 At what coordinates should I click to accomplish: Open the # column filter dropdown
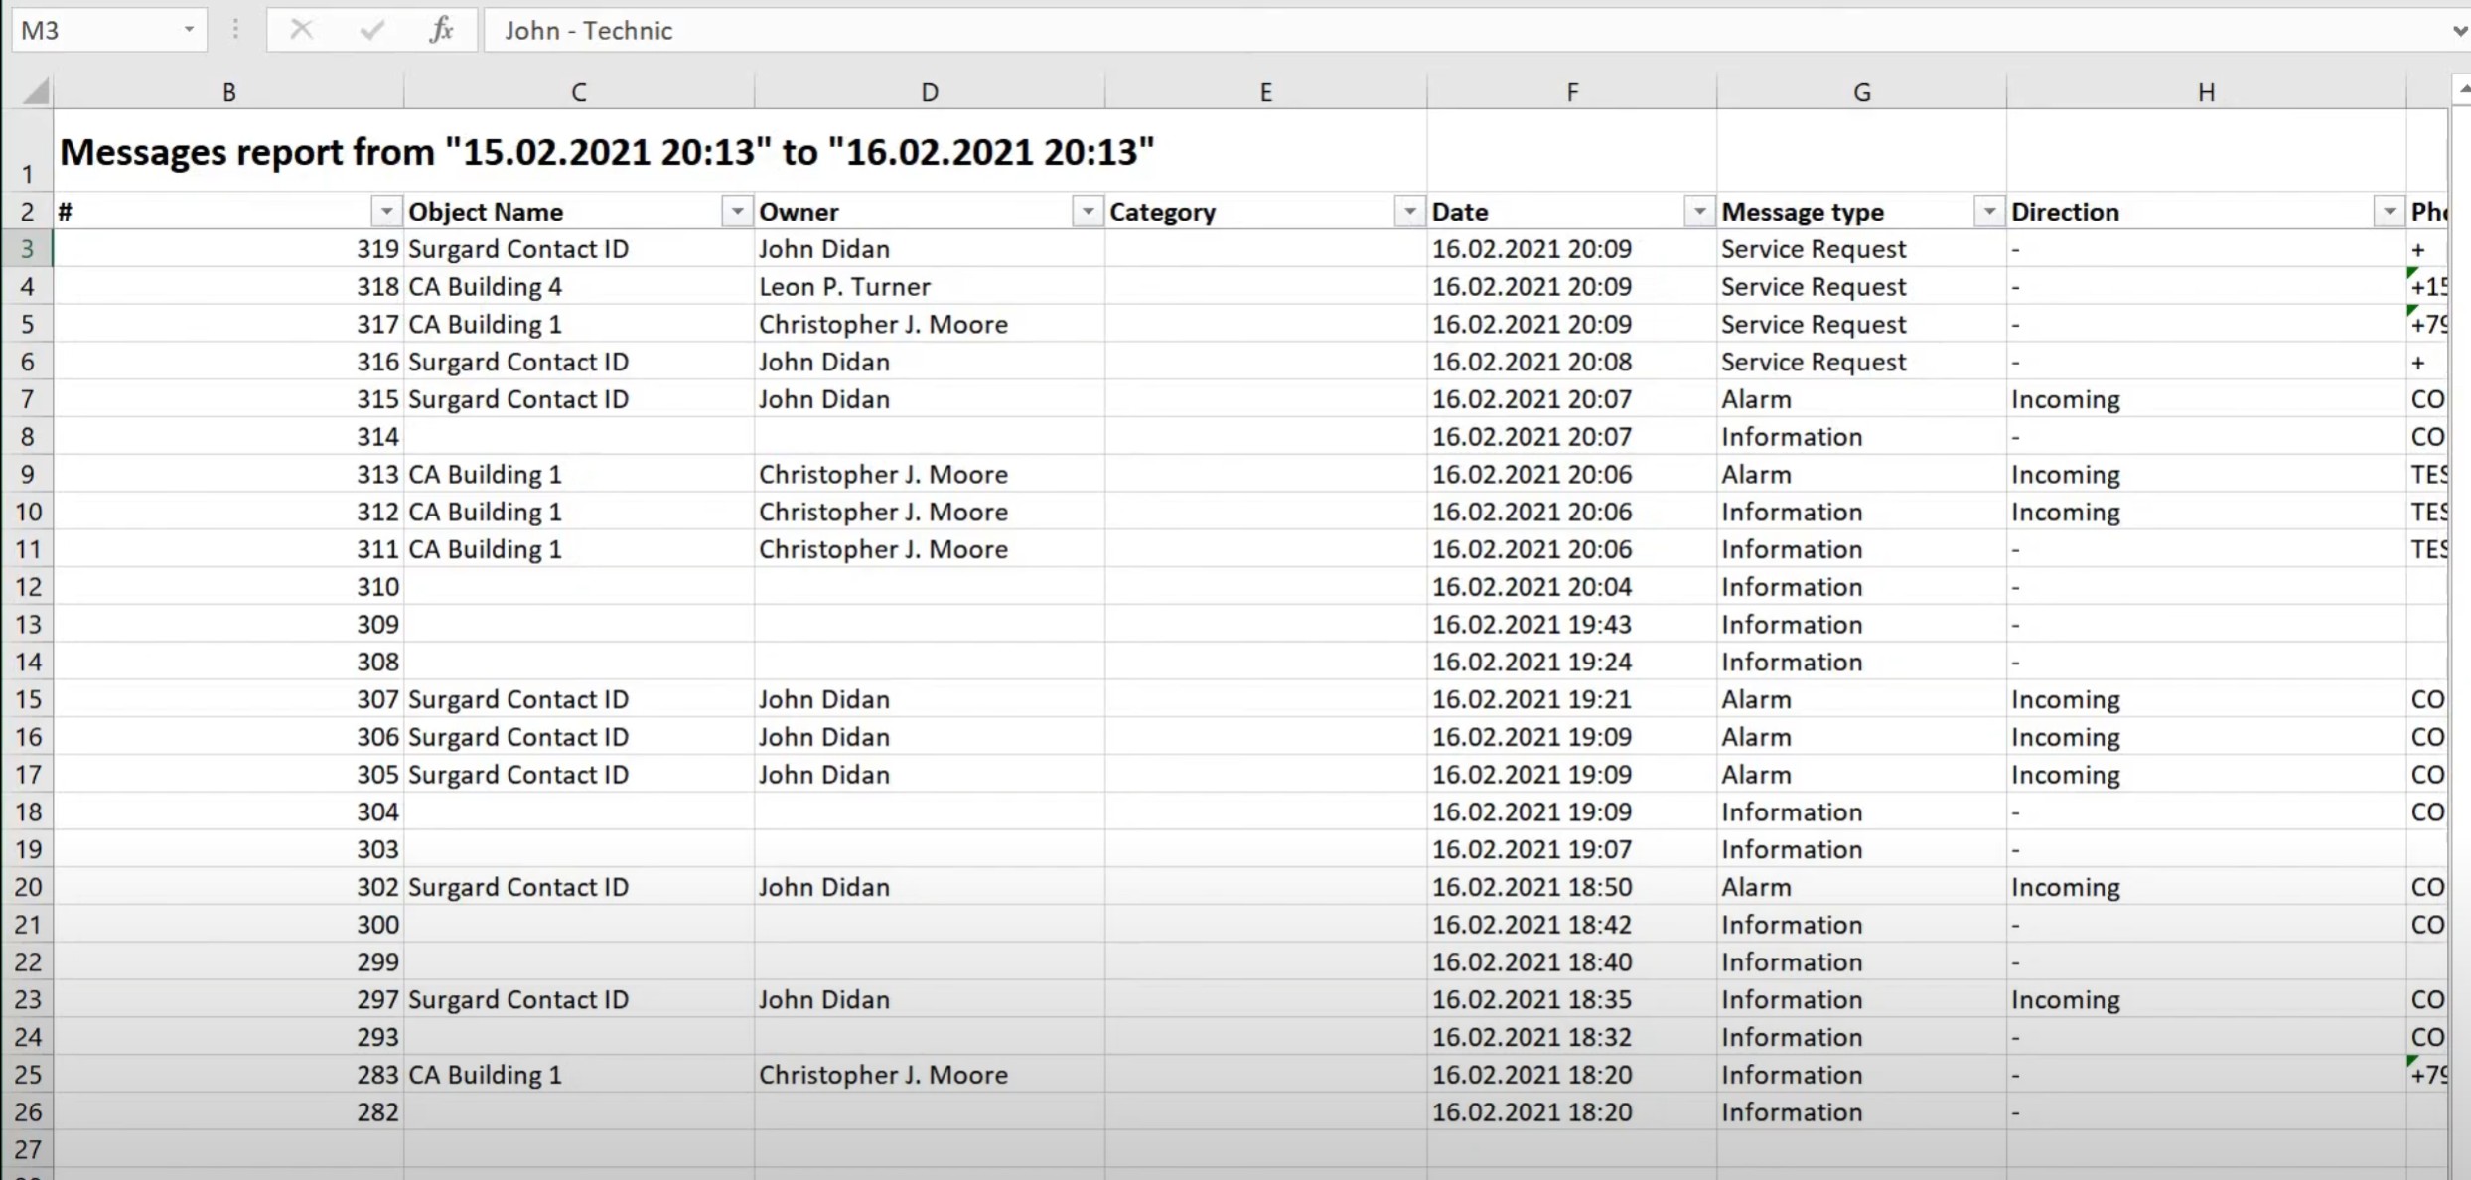point(386,212)
